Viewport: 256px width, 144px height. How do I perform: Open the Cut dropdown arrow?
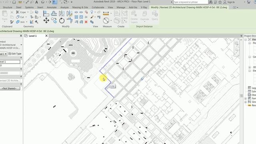[x=26, y=17]
